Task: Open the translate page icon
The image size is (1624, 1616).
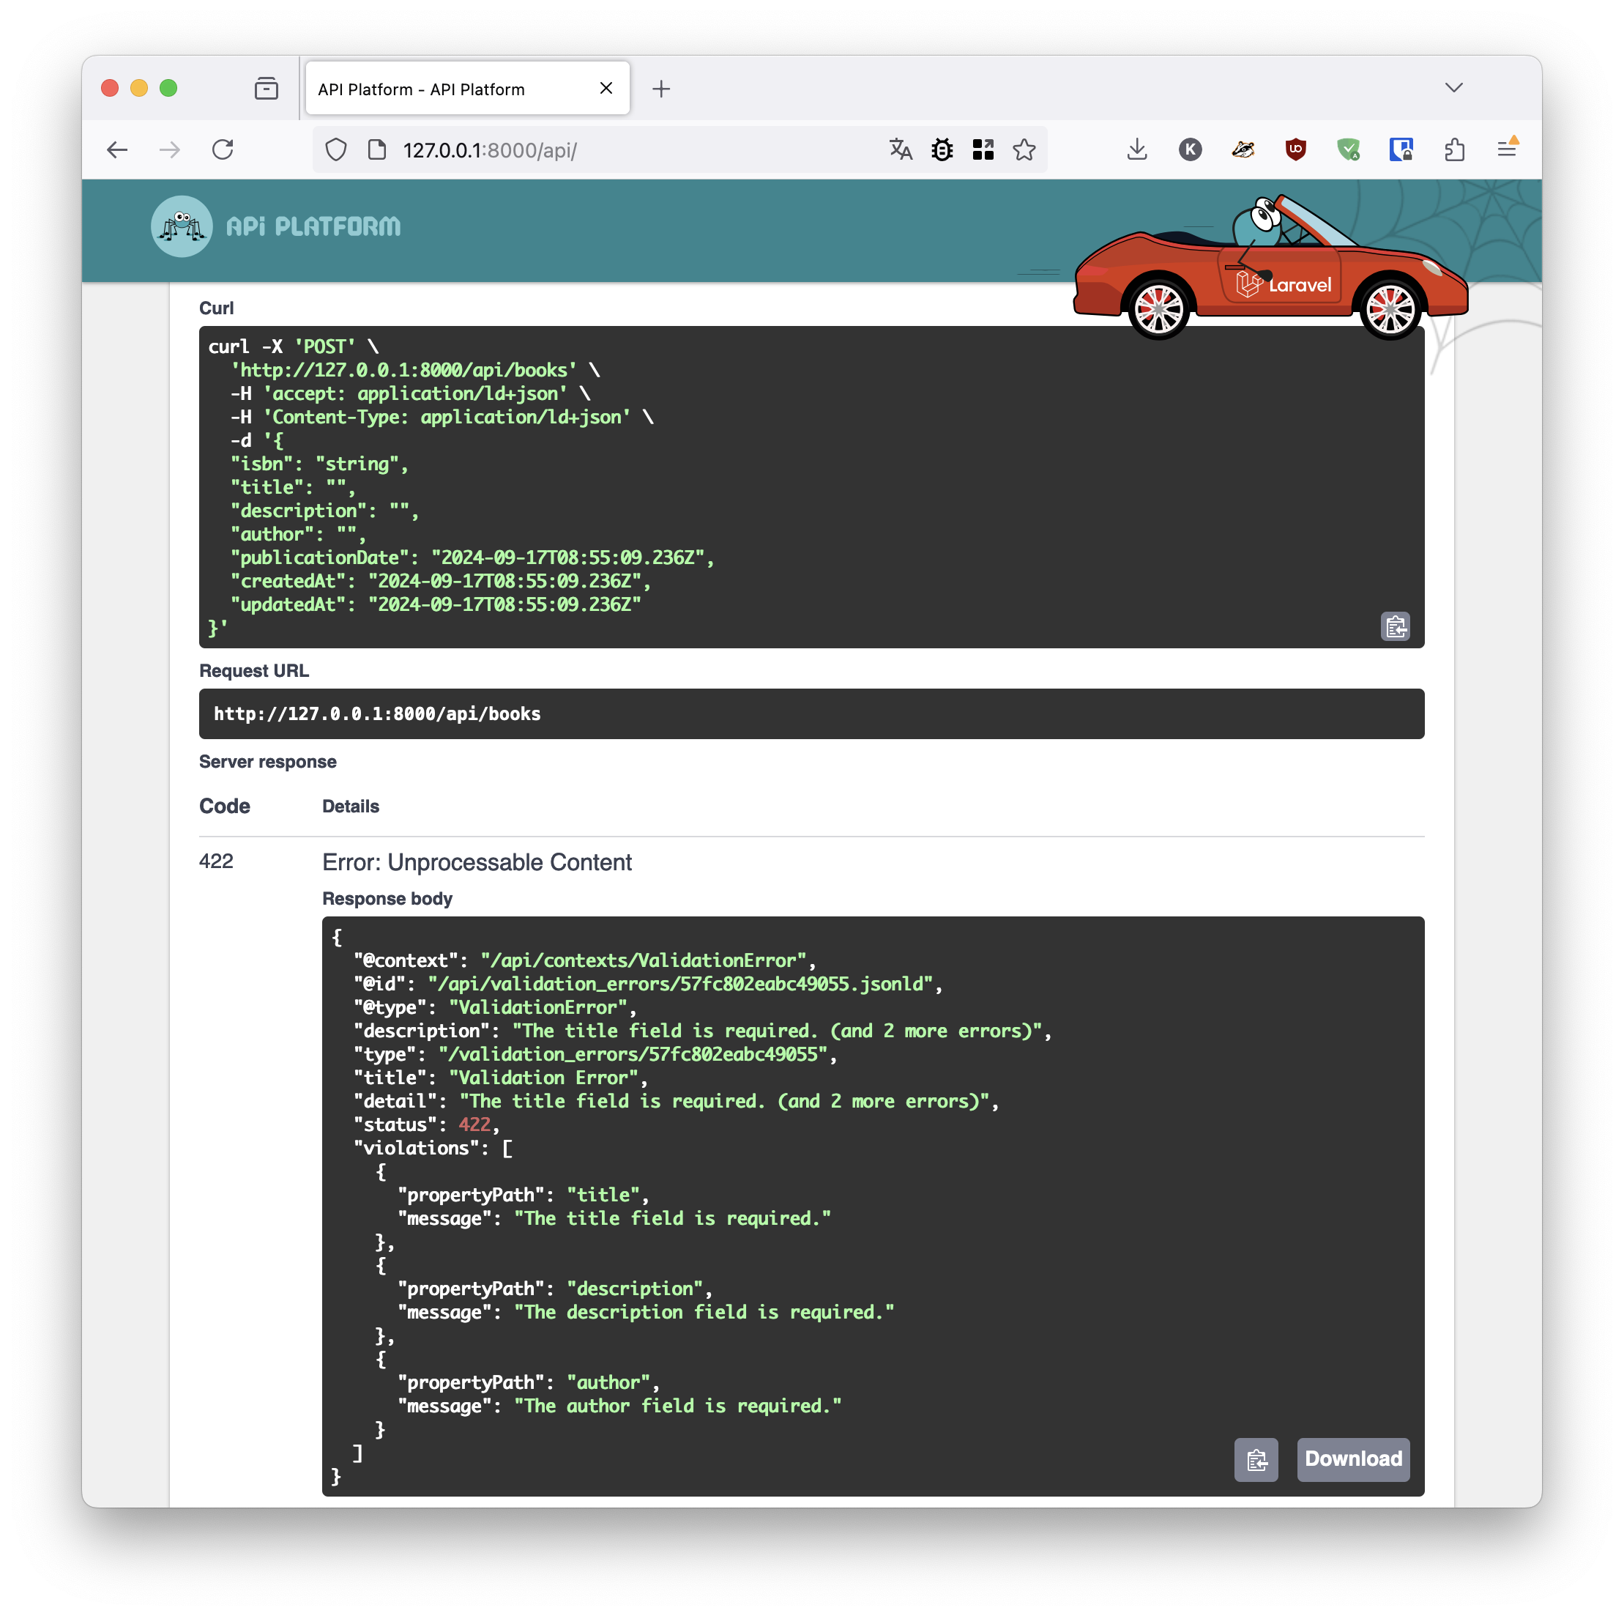Action: [901, 149]
